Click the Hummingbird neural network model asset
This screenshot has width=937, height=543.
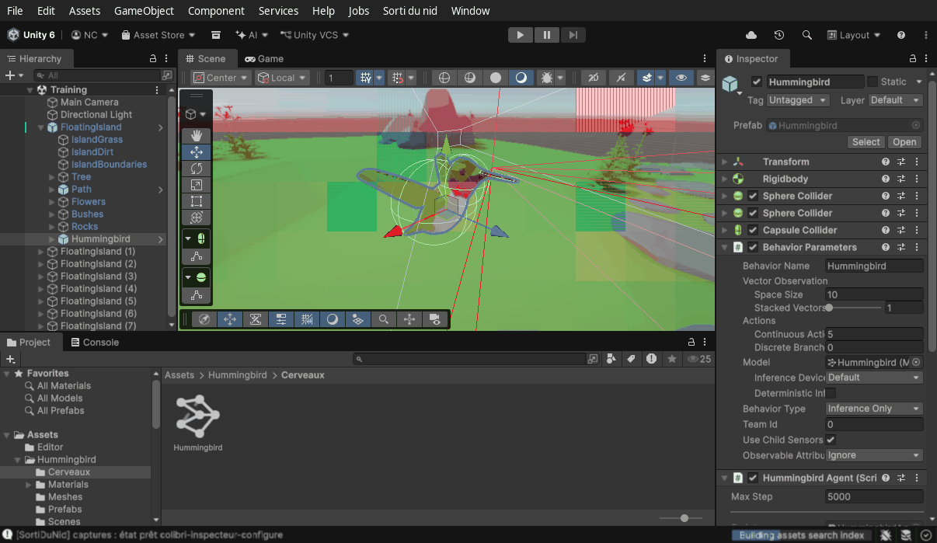coord(197,423)
